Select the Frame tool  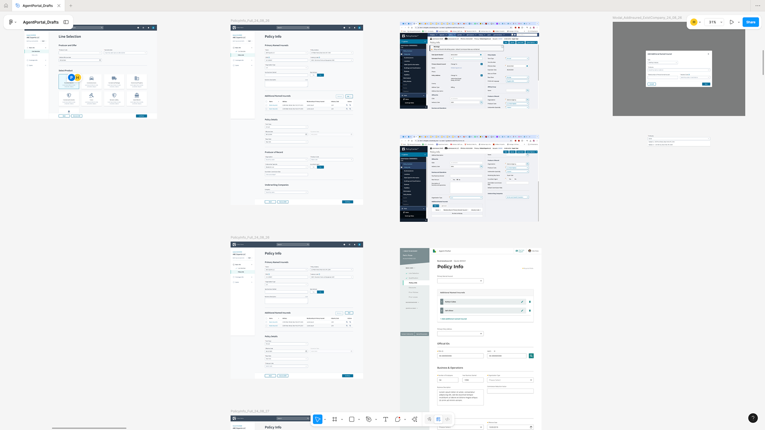[335, 419]
